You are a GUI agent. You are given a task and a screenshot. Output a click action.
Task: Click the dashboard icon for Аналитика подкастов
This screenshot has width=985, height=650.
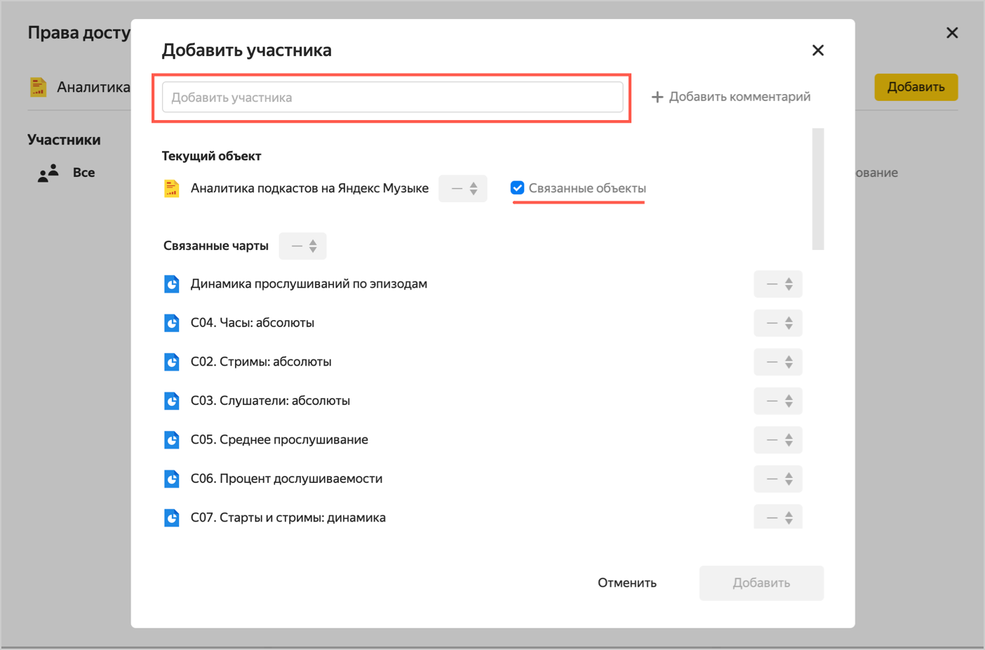171,188
